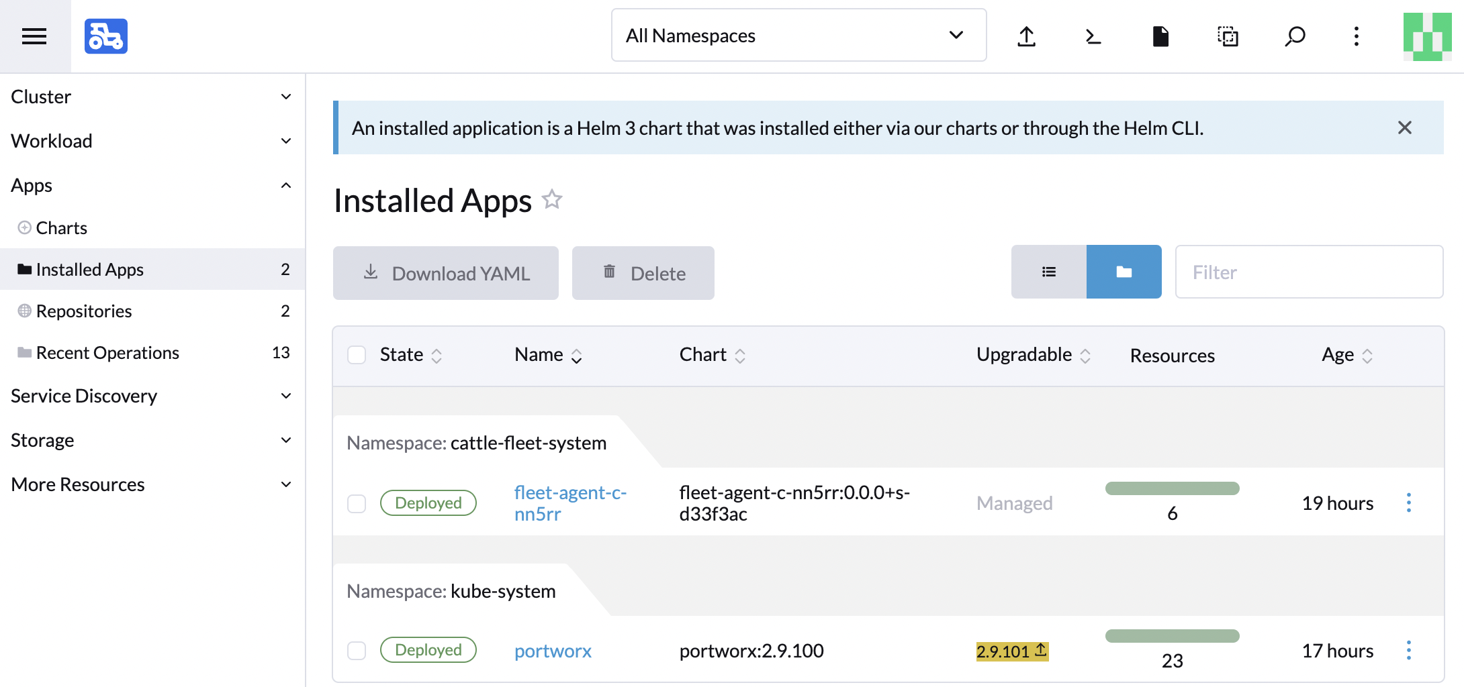The width and height of the screenshot is (1464, 687).
Task: Expand the Service Discovery section
Action: pos(152,396)
